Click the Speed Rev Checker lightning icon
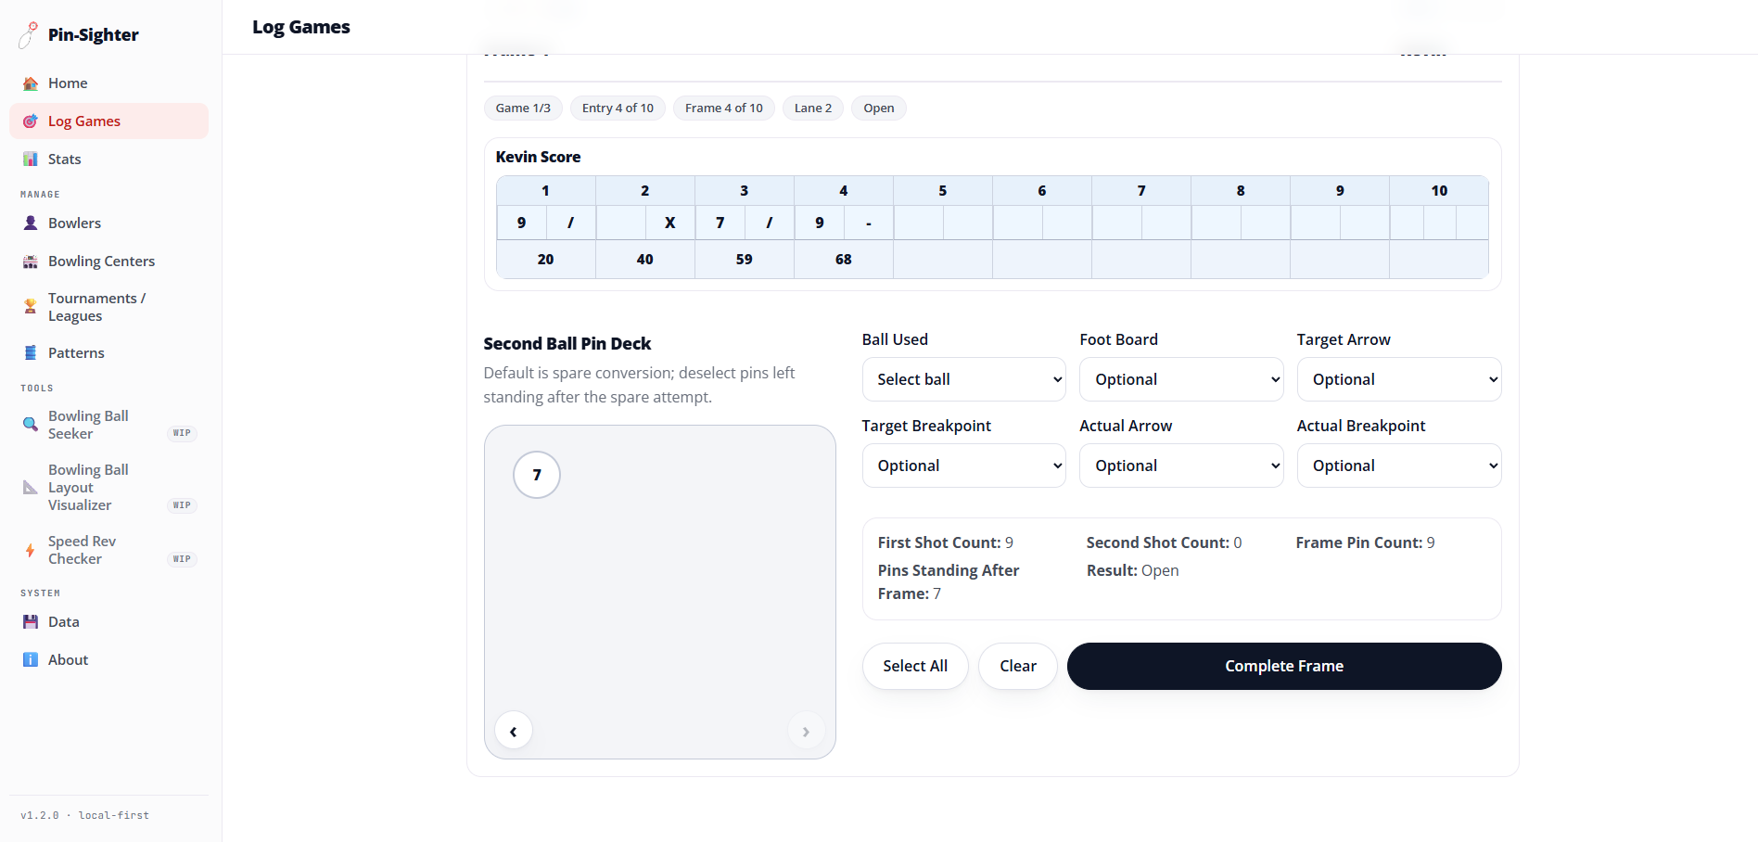Viewport: 1758px width, 842px height. point(31,550)
